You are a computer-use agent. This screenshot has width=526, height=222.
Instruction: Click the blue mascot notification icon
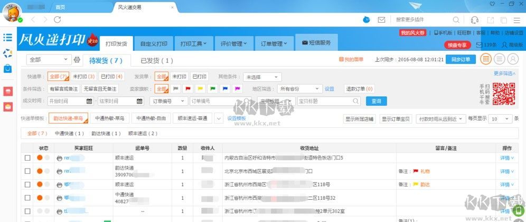pyautogui.click(x=367, y=20)
